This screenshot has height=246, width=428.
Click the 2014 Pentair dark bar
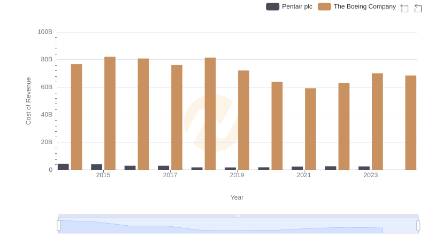click(x=63, y=167)
